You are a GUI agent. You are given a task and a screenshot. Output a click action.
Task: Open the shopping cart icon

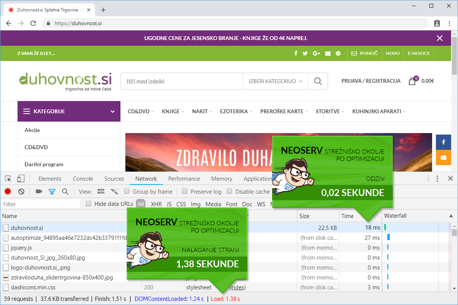click(x=412, y=81)
